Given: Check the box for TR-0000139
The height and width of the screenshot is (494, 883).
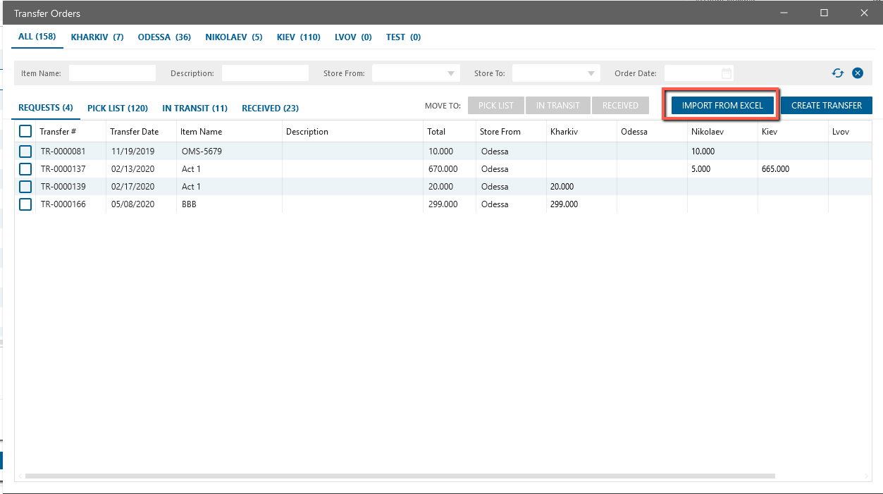Looking at the screenshot, I should point(25,187).
